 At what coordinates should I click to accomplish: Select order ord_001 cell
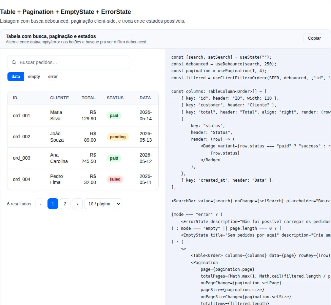click(21, 116)
